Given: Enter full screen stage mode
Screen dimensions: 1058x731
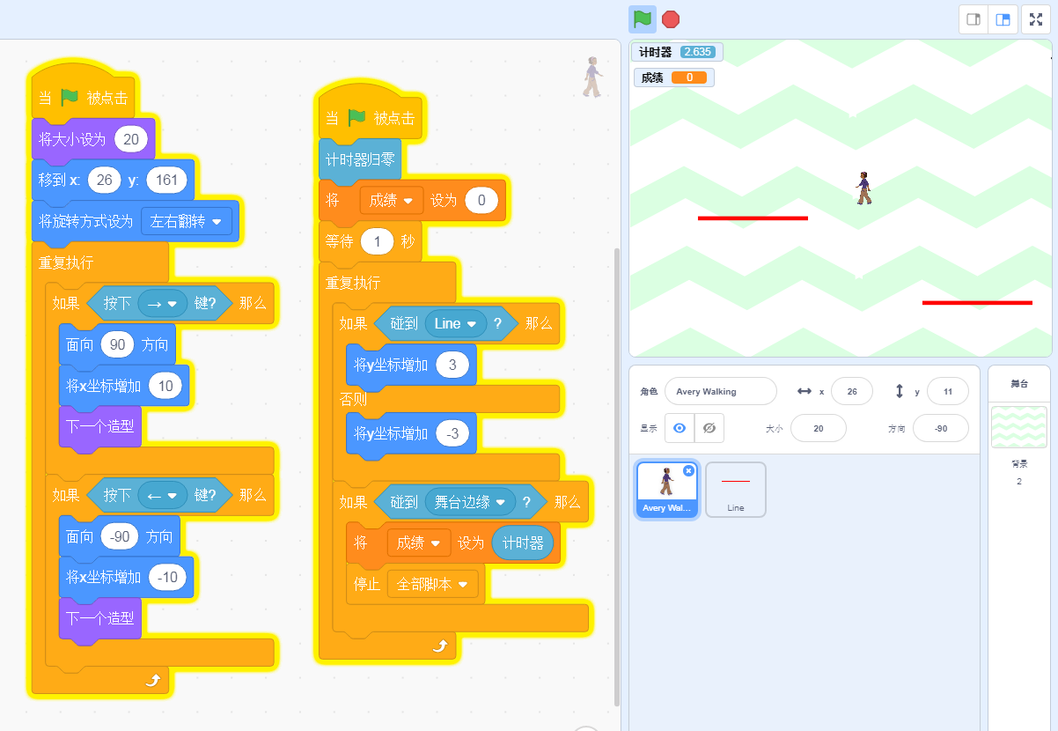Looking at the screenshot, I should [1036, 19].
